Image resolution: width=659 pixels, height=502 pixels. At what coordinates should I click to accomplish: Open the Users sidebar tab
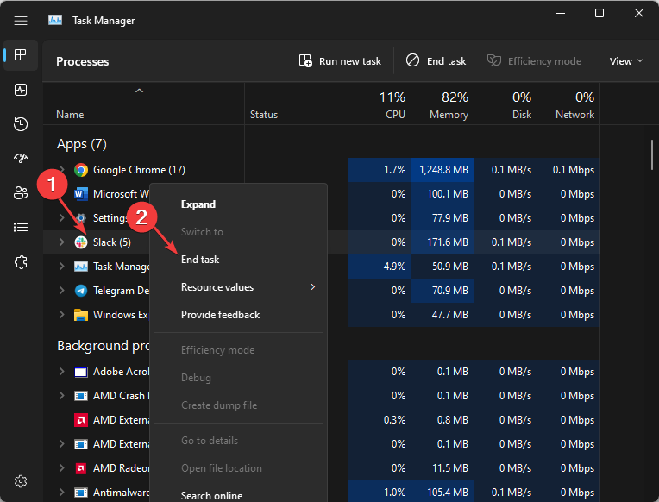tap(21, 193)
